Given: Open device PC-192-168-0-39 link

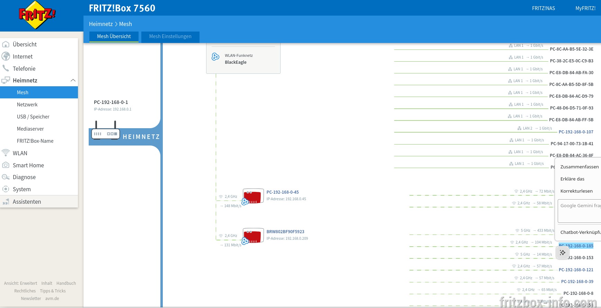Looking at the screenshot, I should (577, 282).
